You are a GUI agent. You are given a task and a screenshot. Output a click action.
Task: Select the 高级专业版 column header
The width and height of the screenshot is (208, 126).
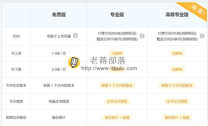(x=177, y=15)
